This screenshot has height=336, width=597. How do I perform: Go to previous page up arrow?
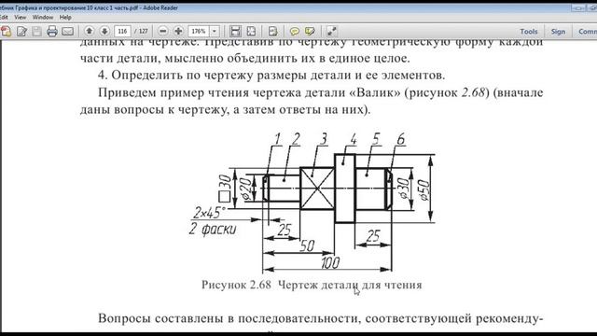click(x=90, y=31)
